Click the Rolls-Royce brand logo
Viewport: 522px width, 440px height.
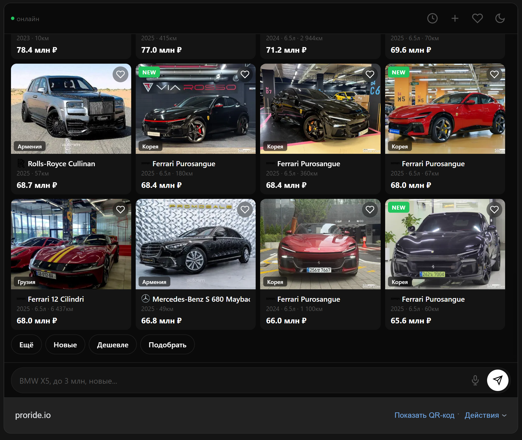[x=21, y=163]
